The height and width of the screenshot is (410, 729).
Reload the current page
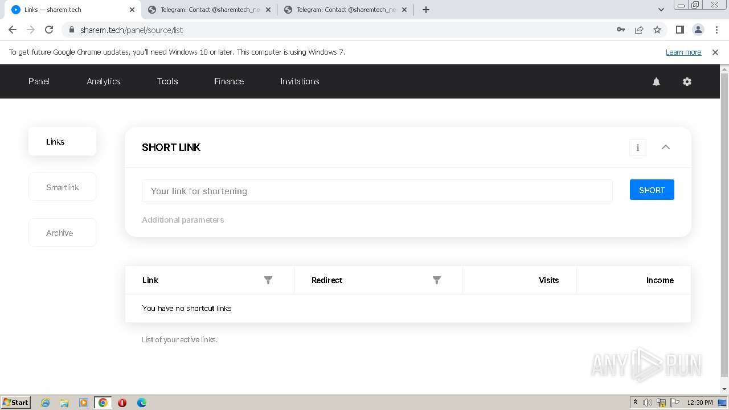pos(49,30)
